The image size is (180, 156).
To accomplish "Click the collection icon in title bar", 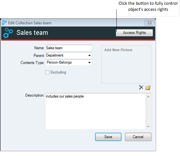I will tap(4, 23).
